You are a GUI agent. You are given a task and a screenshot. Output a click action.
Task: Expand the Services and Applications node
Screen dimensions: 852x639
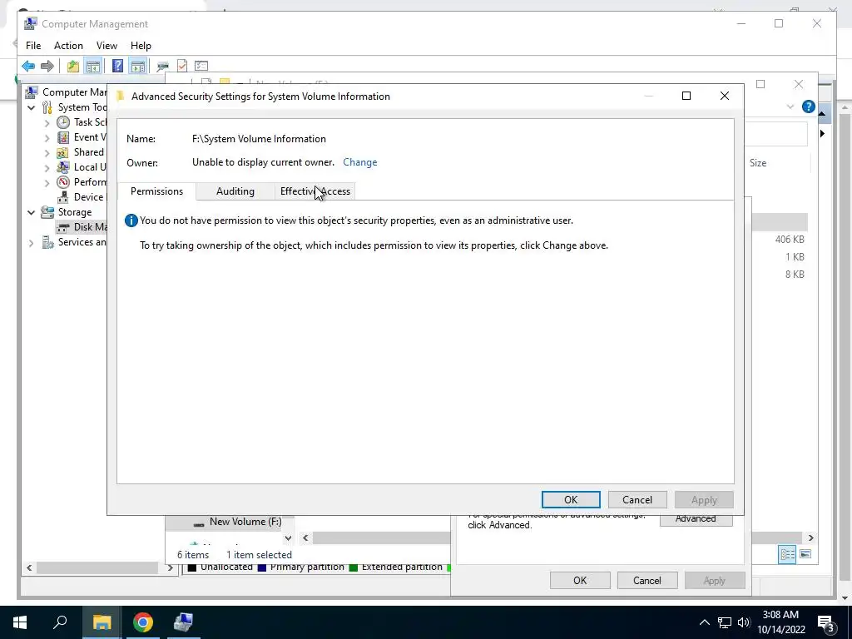[x=31, y=243]
